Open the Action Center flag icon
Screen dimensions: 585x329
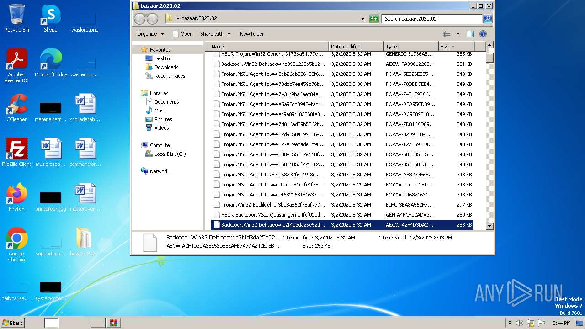point(542,323)
